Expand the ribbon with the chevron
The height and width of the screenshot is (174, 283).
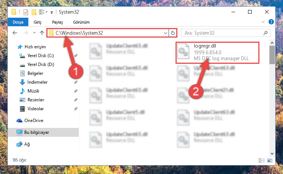(263, 22)
